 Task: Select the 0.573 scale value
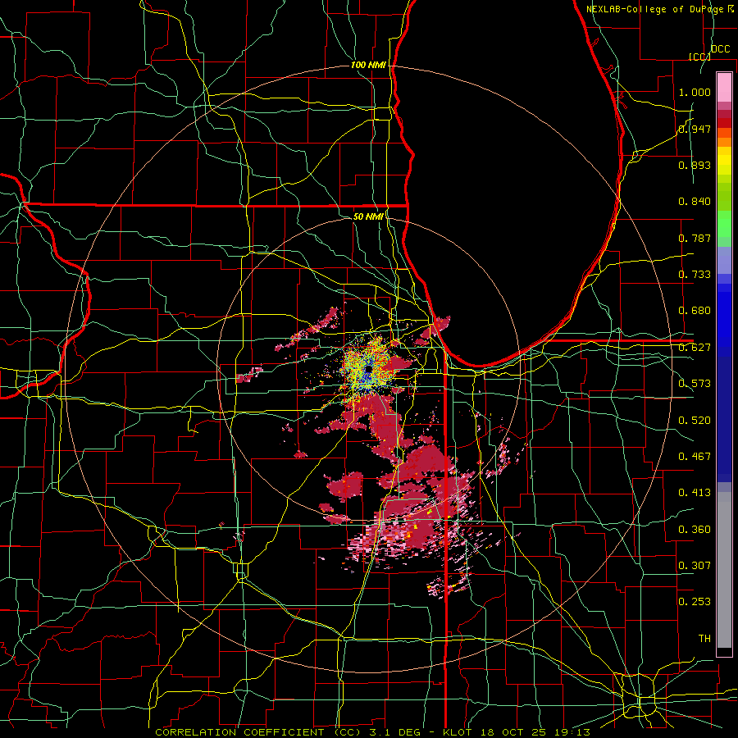[695, 384]
